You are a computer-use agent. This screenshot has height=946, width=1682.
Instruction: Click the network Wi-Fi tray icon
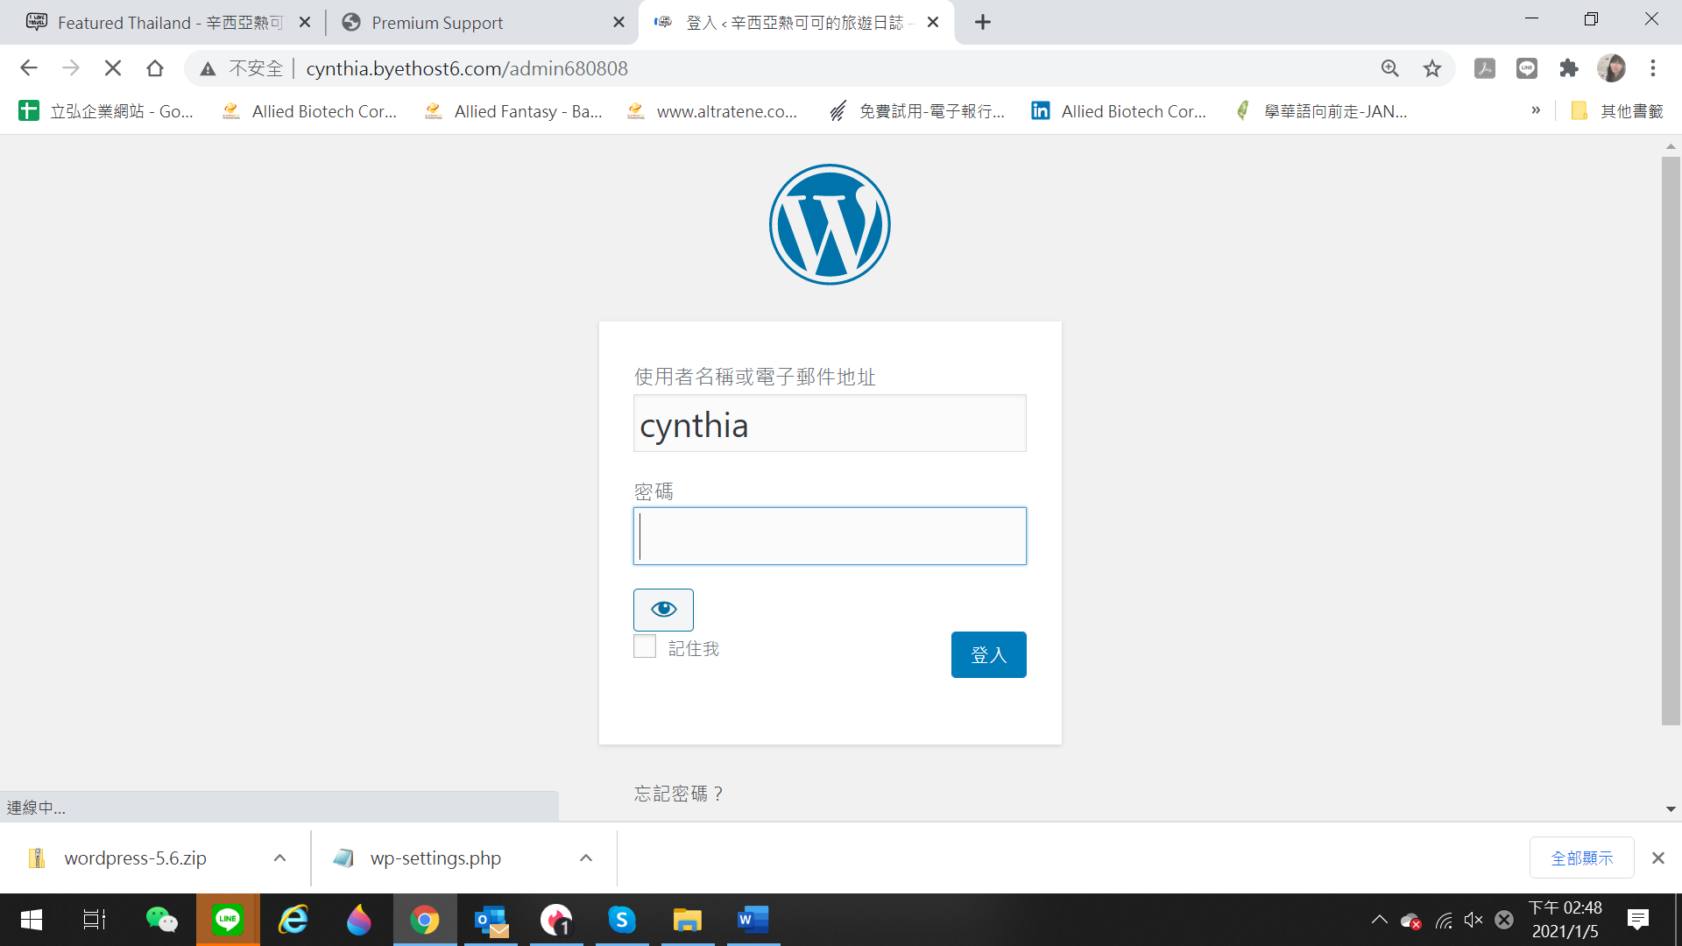tap(1444, 920)
